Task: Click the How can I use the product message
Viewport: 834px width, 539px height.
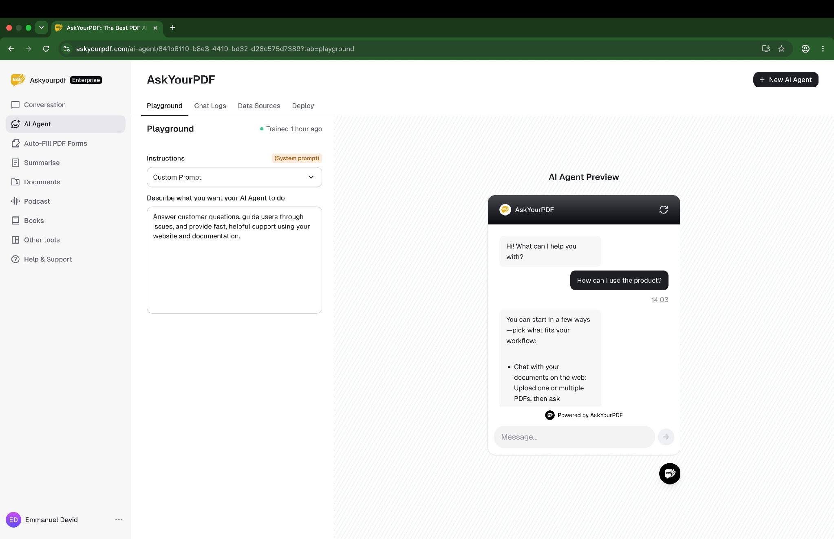Action: [619, 280]
